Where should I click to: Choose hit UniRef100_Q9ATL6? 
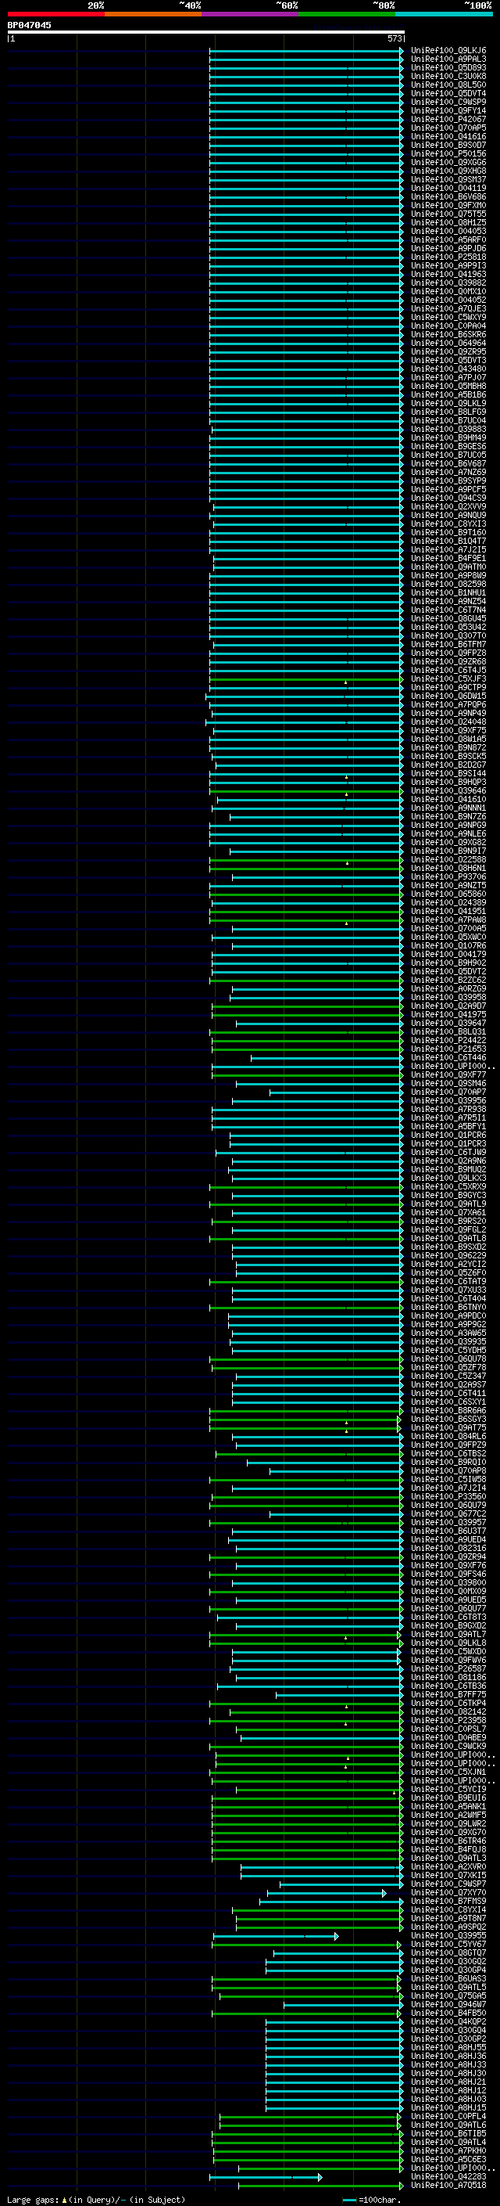[448, 2125]
